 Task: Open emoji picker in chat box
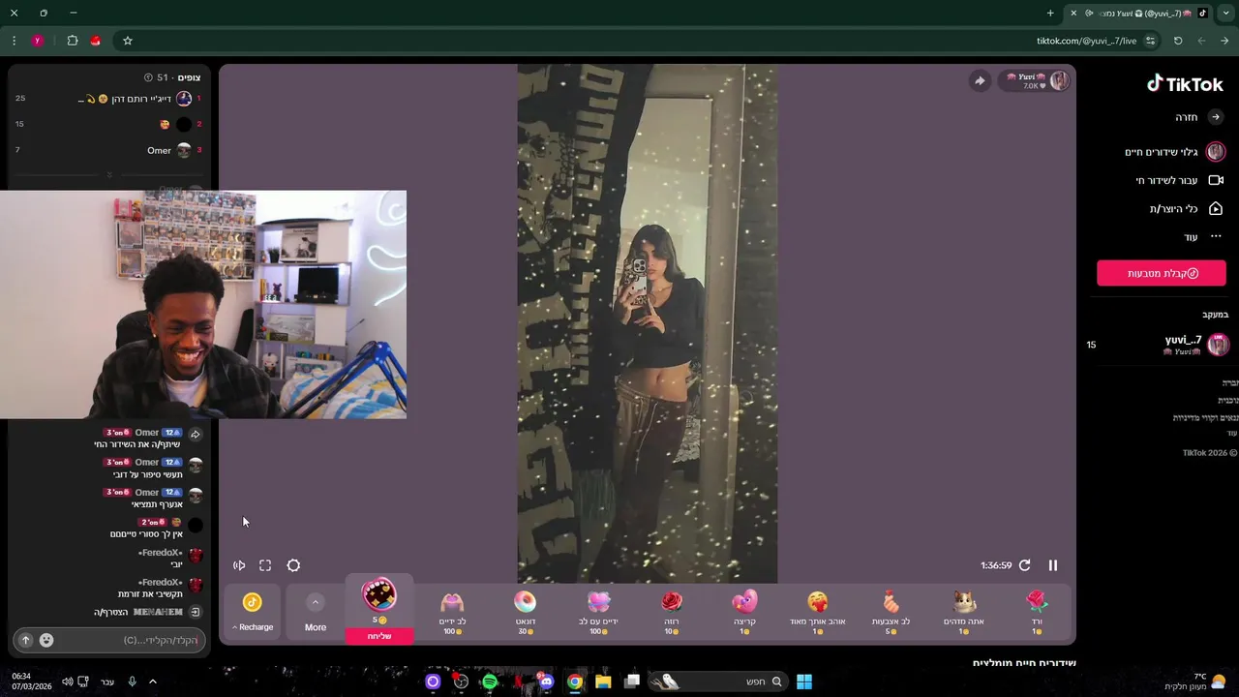46,640
